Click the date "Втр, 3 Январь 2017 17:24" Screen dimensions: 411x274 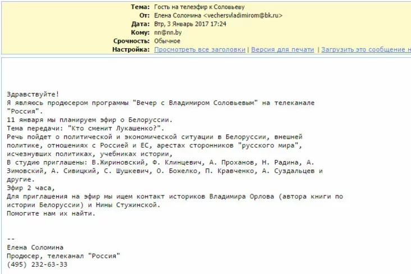click(191, 24)
